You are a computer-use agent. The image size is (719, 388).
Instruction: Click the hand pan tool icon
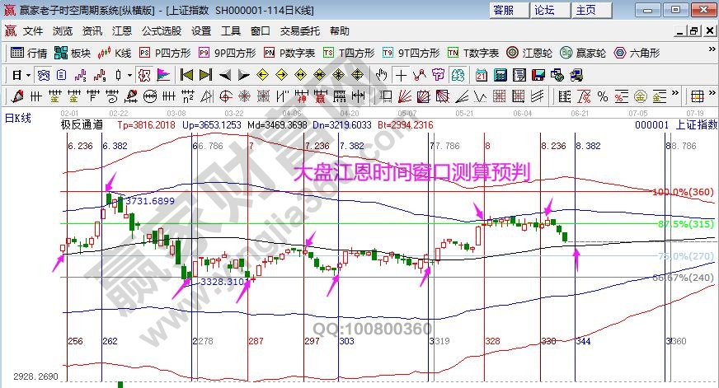pyautogui.click(x=381, y=75)
